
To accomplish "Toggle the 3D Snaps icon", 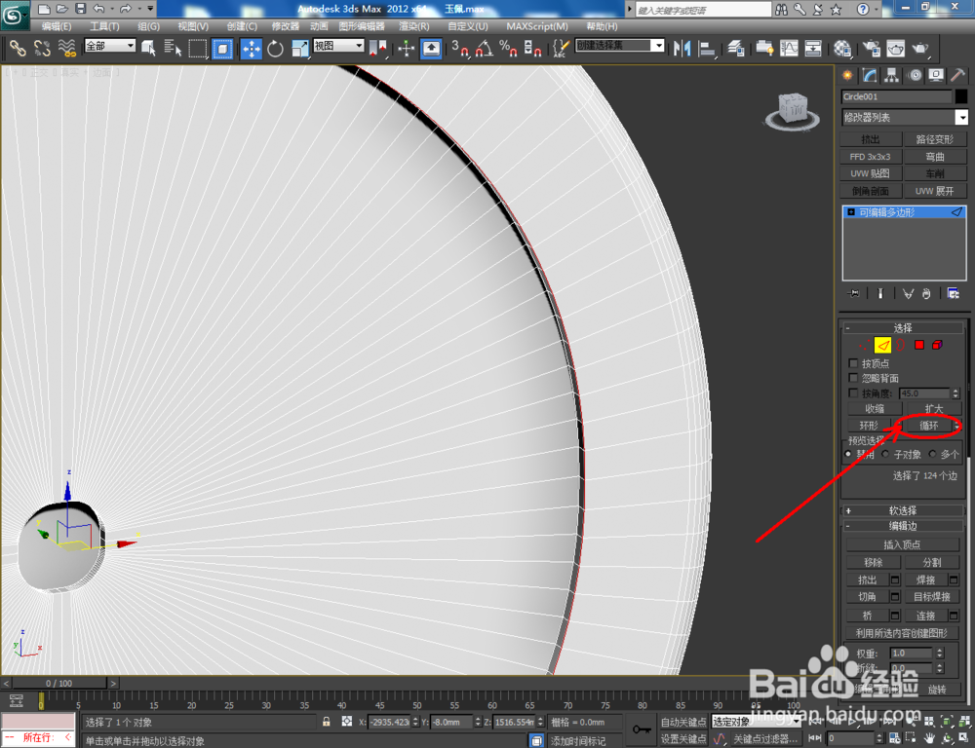I will point(459,48).
